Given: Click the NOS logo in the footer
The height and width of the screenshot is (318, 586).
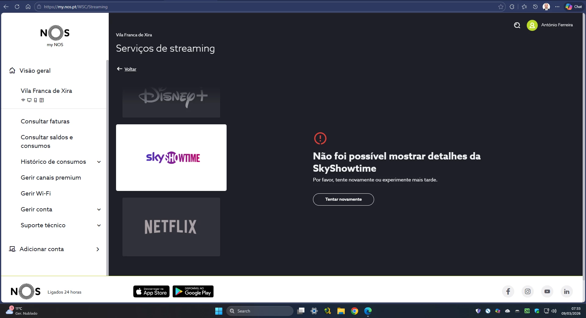Looking at the screenshot, I should pos(26,291).
